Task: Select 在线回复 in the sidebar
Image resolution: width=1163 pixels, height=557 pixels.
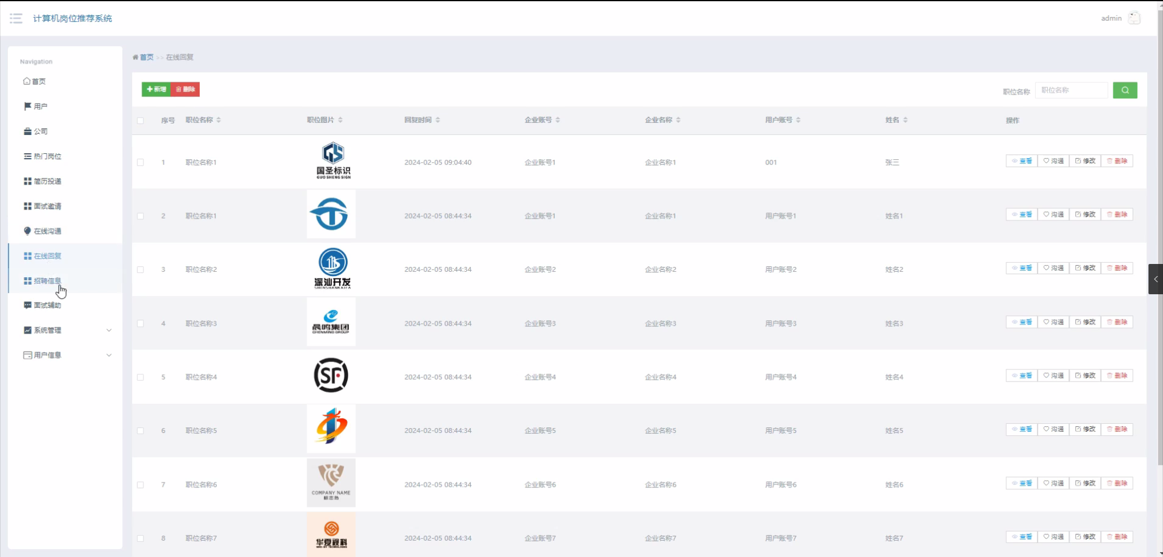Action: click(65, 256)
